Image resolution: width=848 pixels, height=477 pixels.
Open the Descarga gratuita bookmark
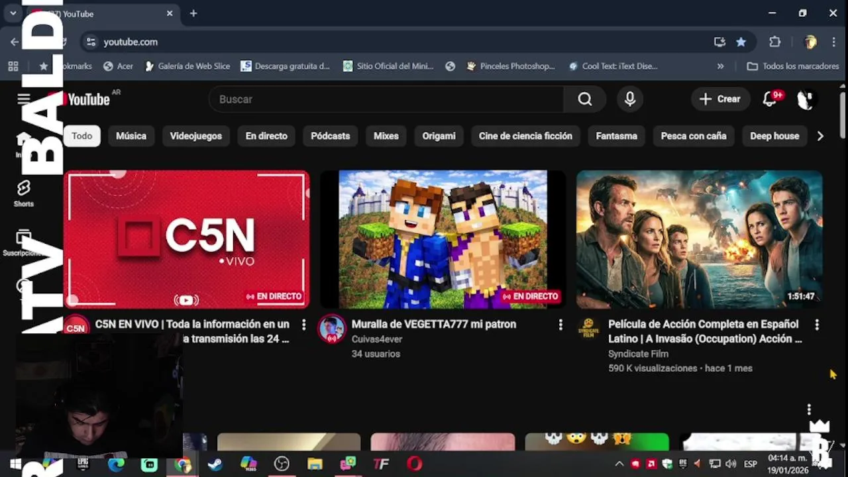(x=286, y=66)
